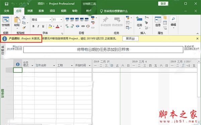Image resolution: width=201 pixels, height=125 pixels.
Task: Toggle Bold formatting
Action: pyautogui.click(x=33, y=26)
